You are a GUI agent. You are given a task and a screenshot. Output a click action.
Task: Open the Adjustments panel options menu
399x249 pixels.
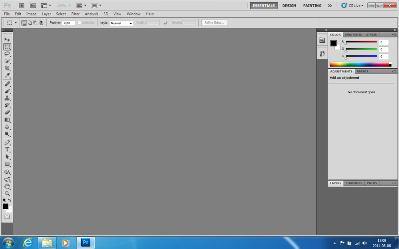tap(394, 71)
